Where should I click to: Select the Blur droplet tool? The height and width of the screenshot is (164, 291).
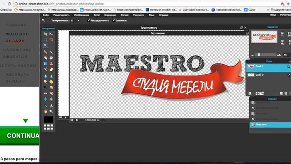click(45, 76)
